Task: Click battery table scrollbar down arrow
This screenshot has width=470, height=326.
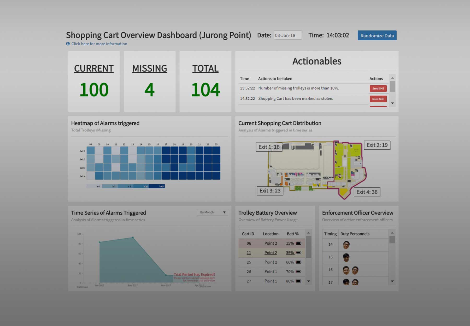Action: [309, 281]
